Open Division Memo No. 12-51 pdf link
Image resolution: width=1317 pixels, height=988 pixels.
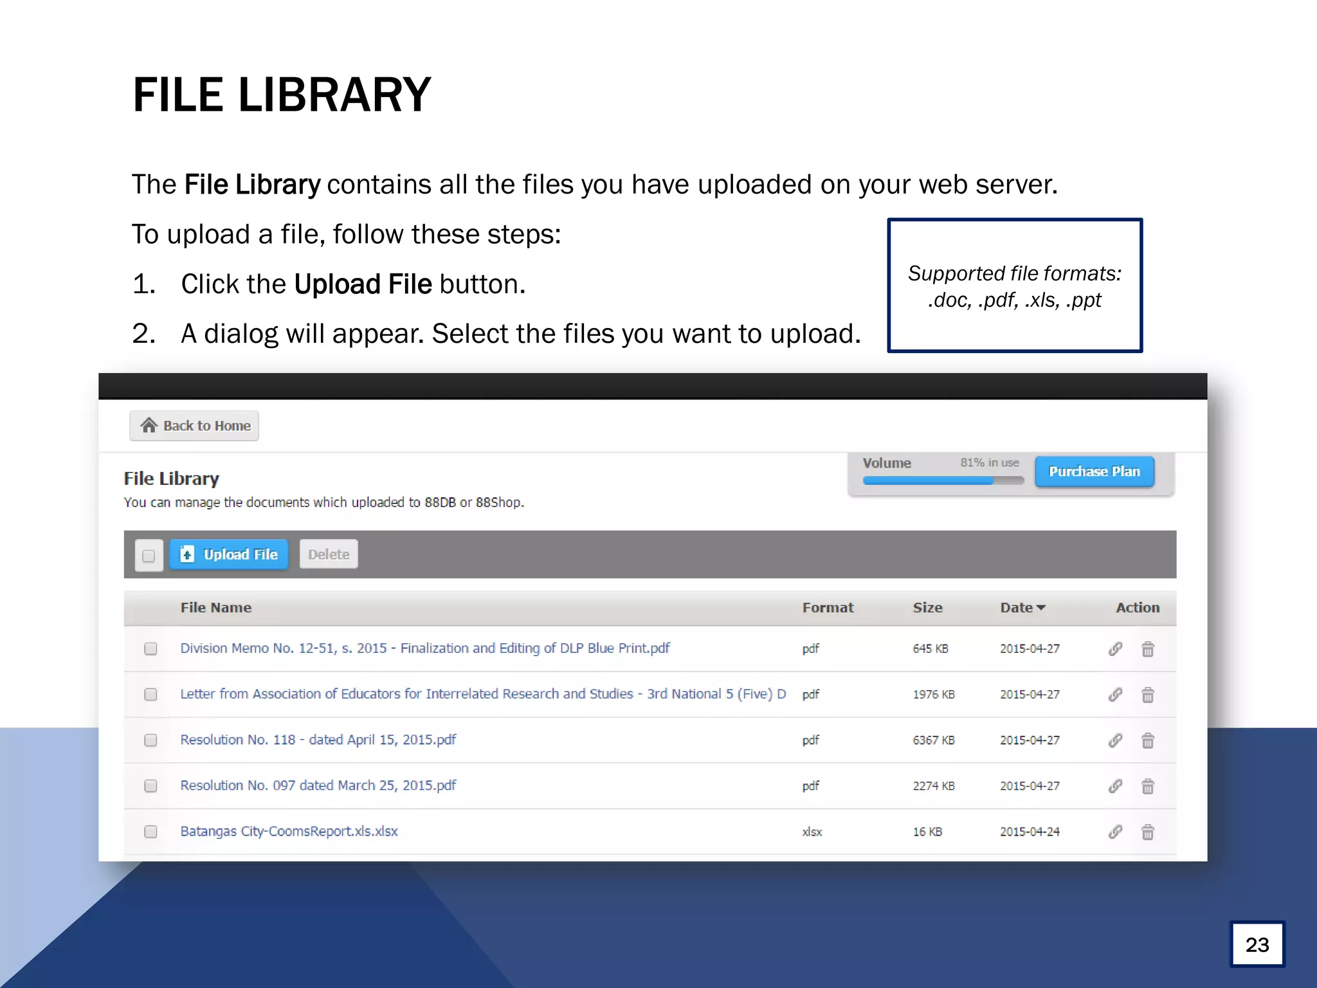[x=425, y=648]
